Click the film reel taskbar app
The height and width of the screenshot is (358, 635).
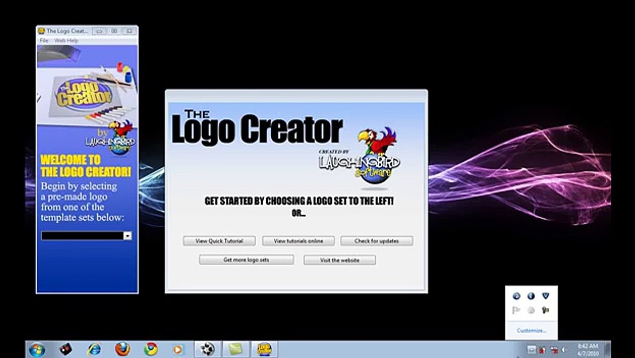(x=208, y=350)
